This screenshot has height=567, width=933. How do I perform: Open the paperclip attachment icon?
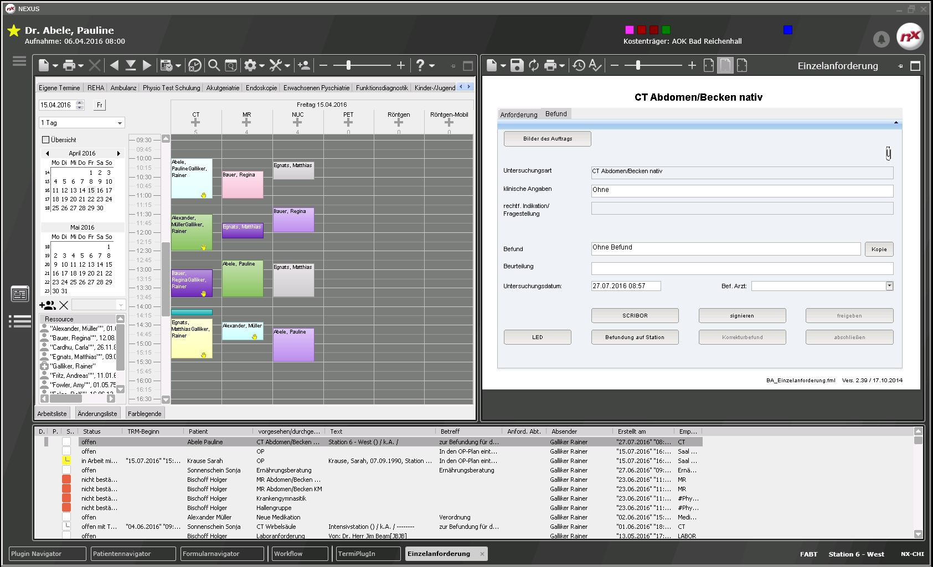coord(888,153)
